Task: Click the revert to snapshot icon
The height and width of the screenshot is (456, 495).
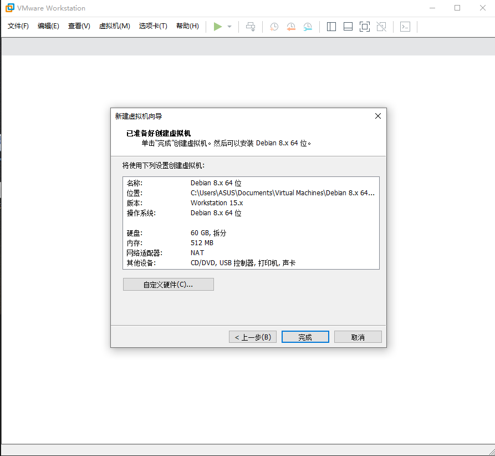Action: pyautogui.click(x=291, y=27)
